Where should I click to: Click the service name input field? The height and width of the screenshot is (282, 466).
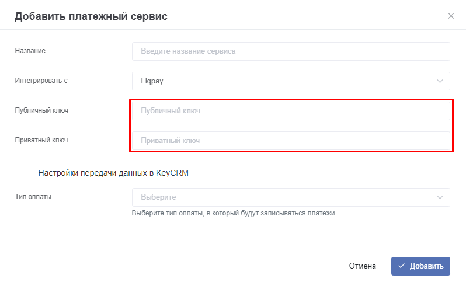click(291, 51)
